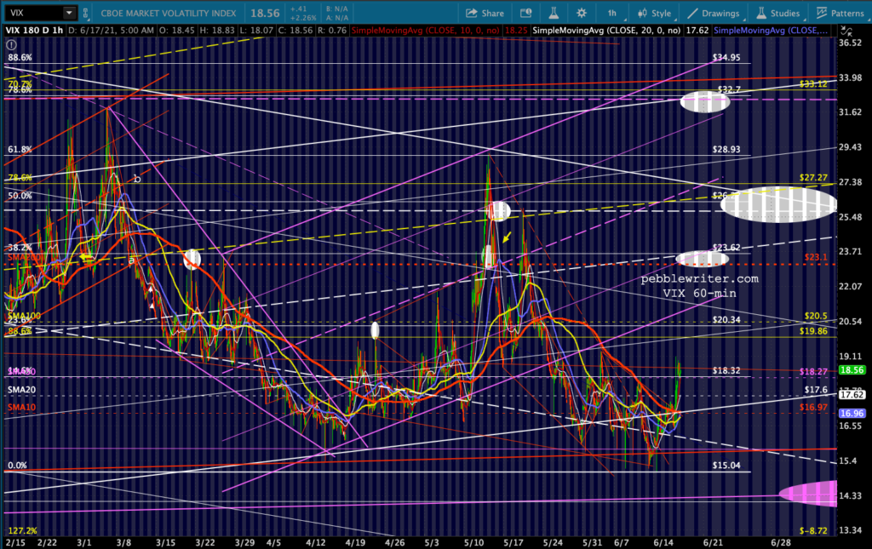
Task: Click the $-8.72 yellow label
Action: click(813, 530)
